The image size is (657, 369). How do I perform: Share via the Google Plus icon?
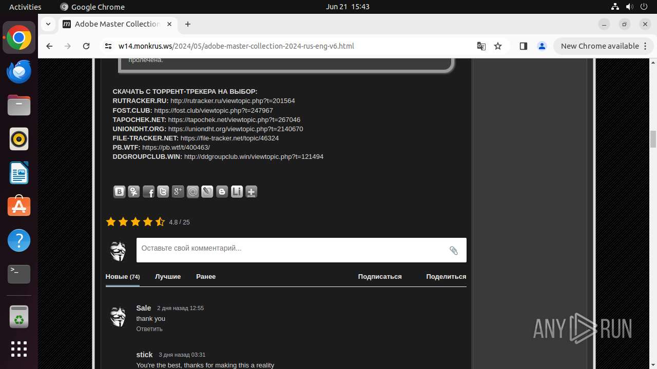click(x=178, y=192)
